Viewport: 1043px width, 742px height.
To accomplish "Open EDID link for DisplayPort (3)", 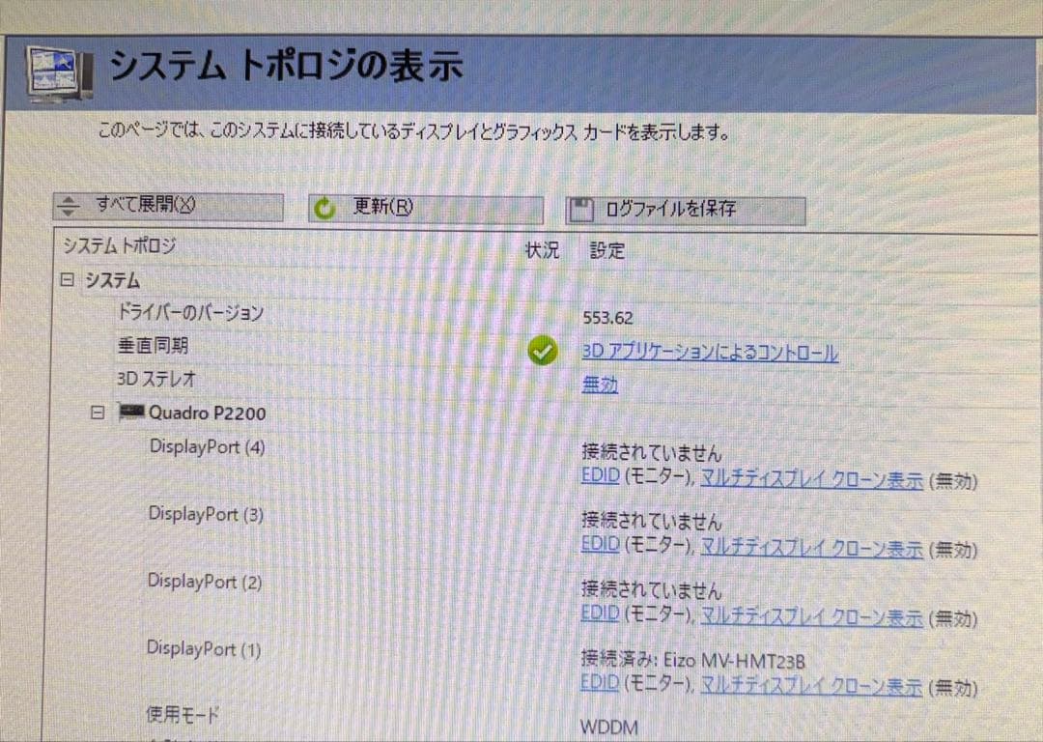I will point(599,546).
